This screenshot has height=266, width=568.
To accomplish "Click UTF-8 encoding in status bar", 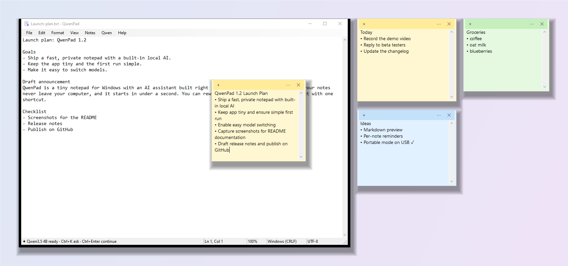I will coord(313,241).
